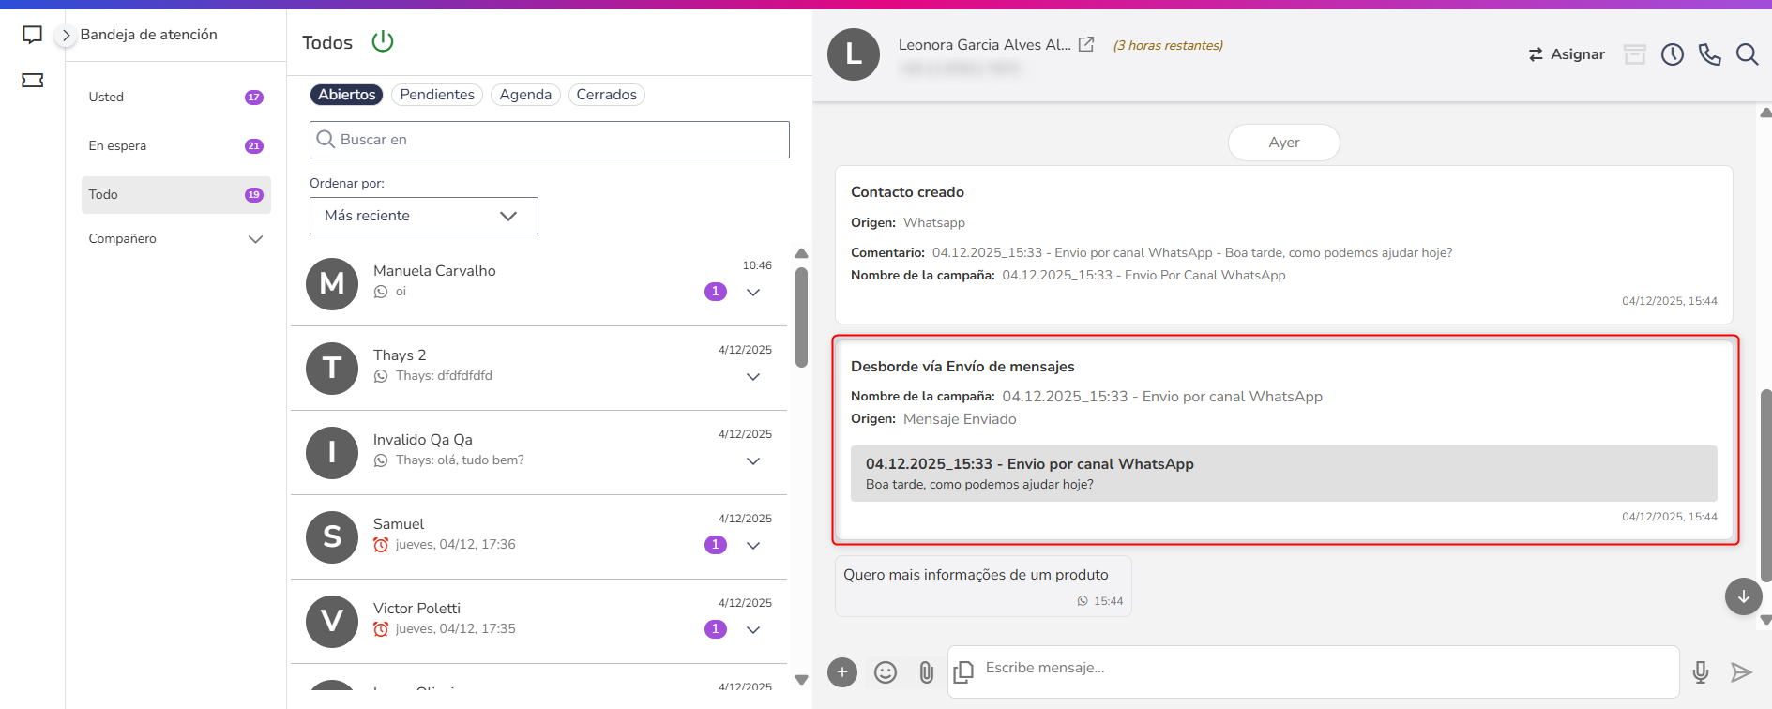Switch to the Pendientes tab
This screenshot has height=709, width=1772.
tap(437, 95)
